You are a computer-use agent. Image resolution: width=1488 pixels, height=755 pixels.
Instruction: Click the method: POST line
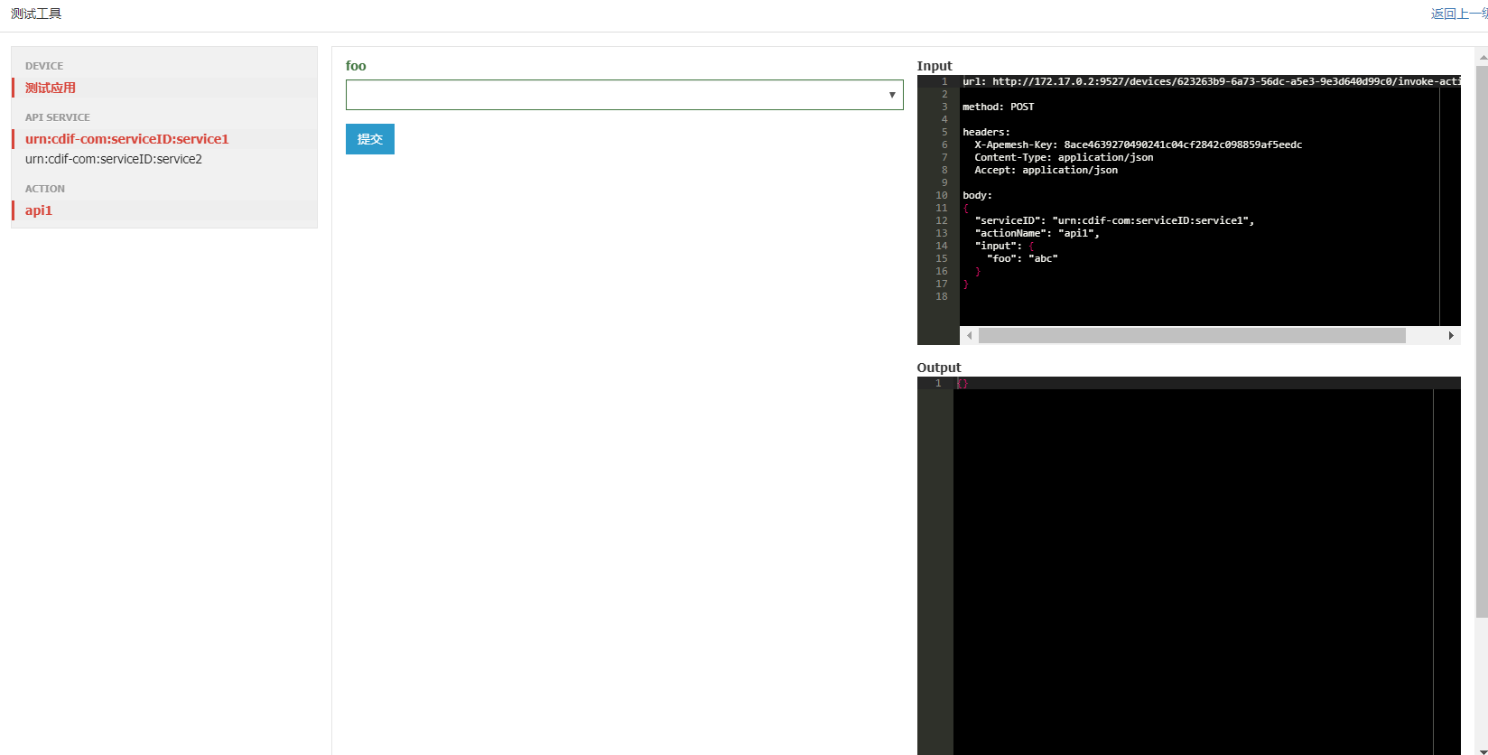999,107
